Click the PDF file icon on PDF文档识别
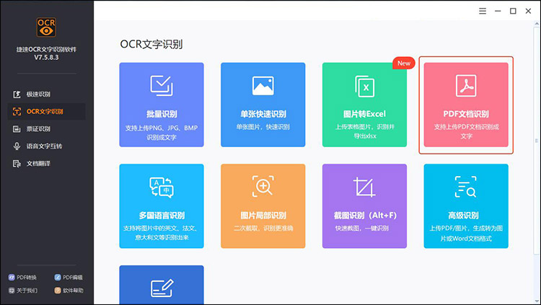 pos(466,86)
